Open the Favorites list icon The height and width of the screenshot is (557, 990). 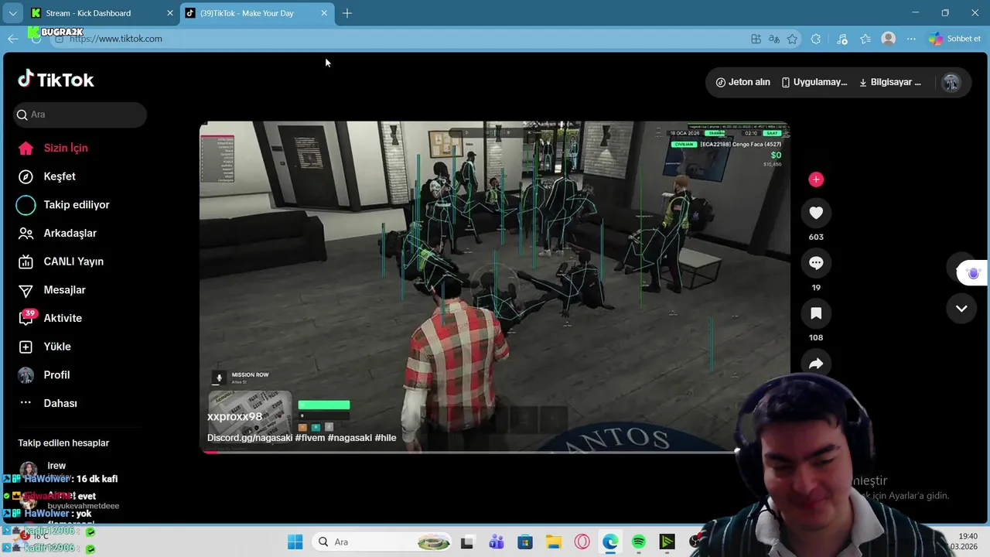click(x=865, y=39)
